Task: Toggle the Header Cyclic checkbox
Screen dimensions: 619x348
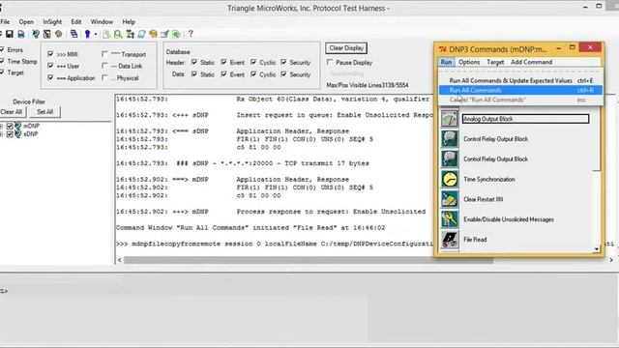Action: tap(253, 62)
